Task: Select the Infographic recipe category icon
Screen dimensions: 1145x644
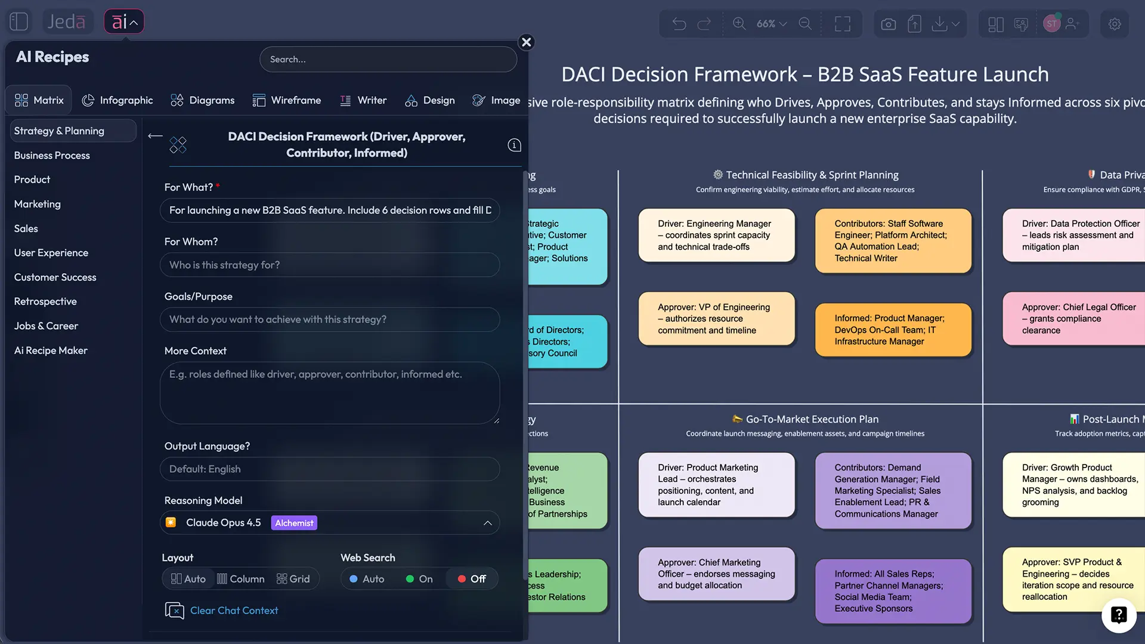Action: [x=87, y=100]
